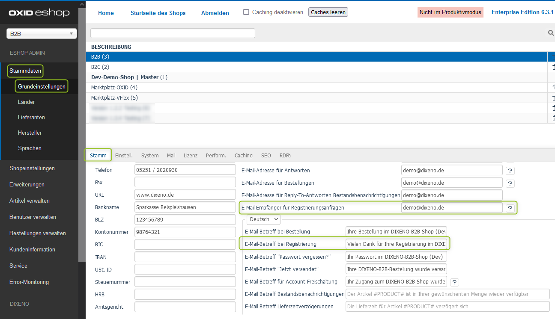This screenshot has width=555, height=319.
Task: Click the Telefon input field
Action: click(185, 170)
